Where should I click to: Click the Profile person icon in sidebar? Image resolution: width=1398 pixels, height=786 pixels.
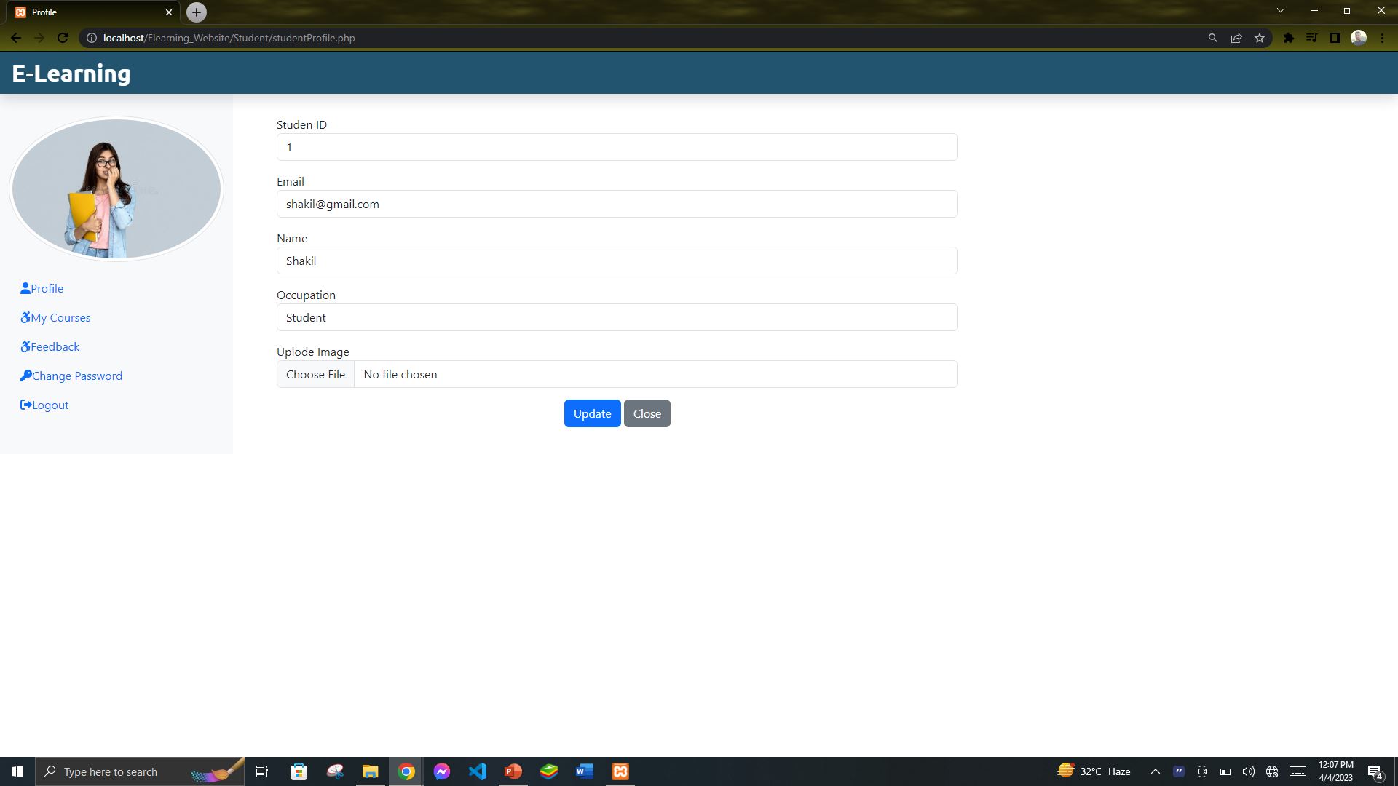[24, 288]
